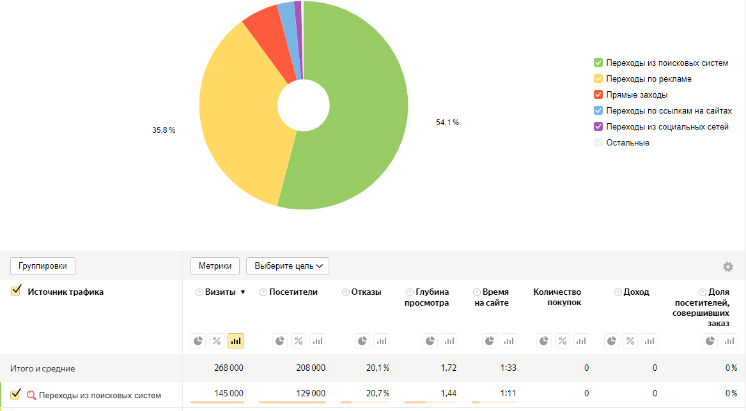Open table settings gear icon
This screenshot has height=411, width=746.
727,267
